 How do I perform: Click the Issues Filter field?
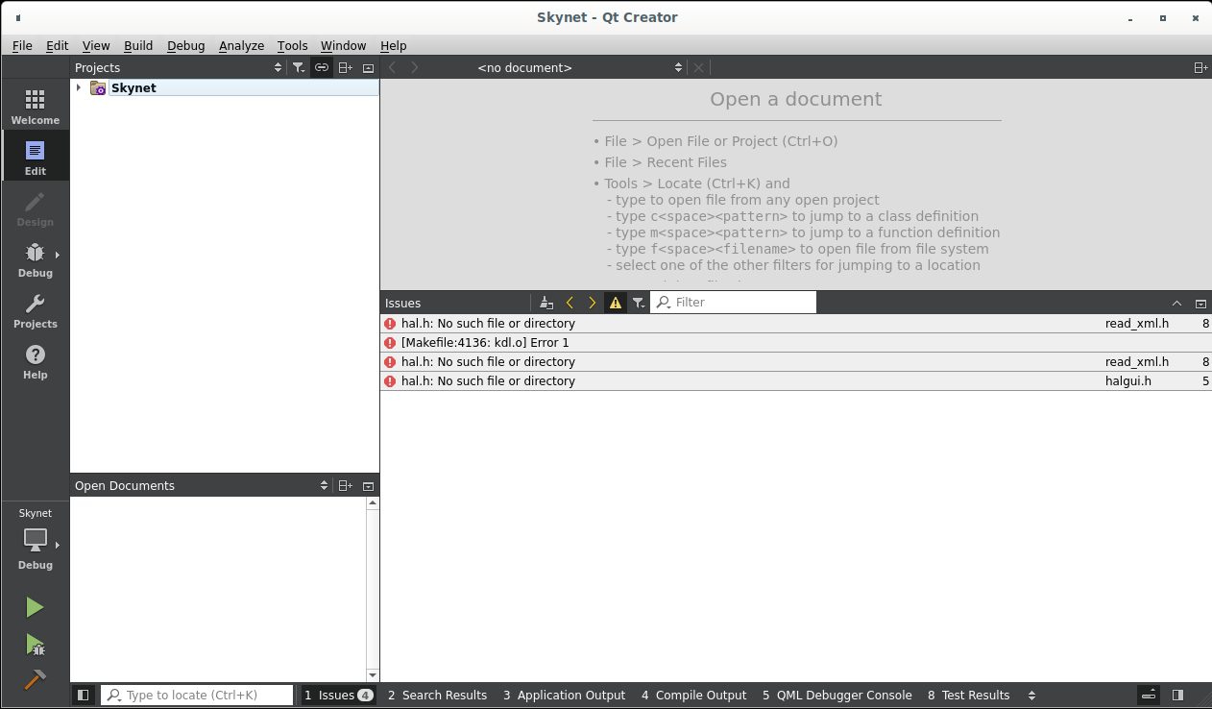click(x=734, y=303)
